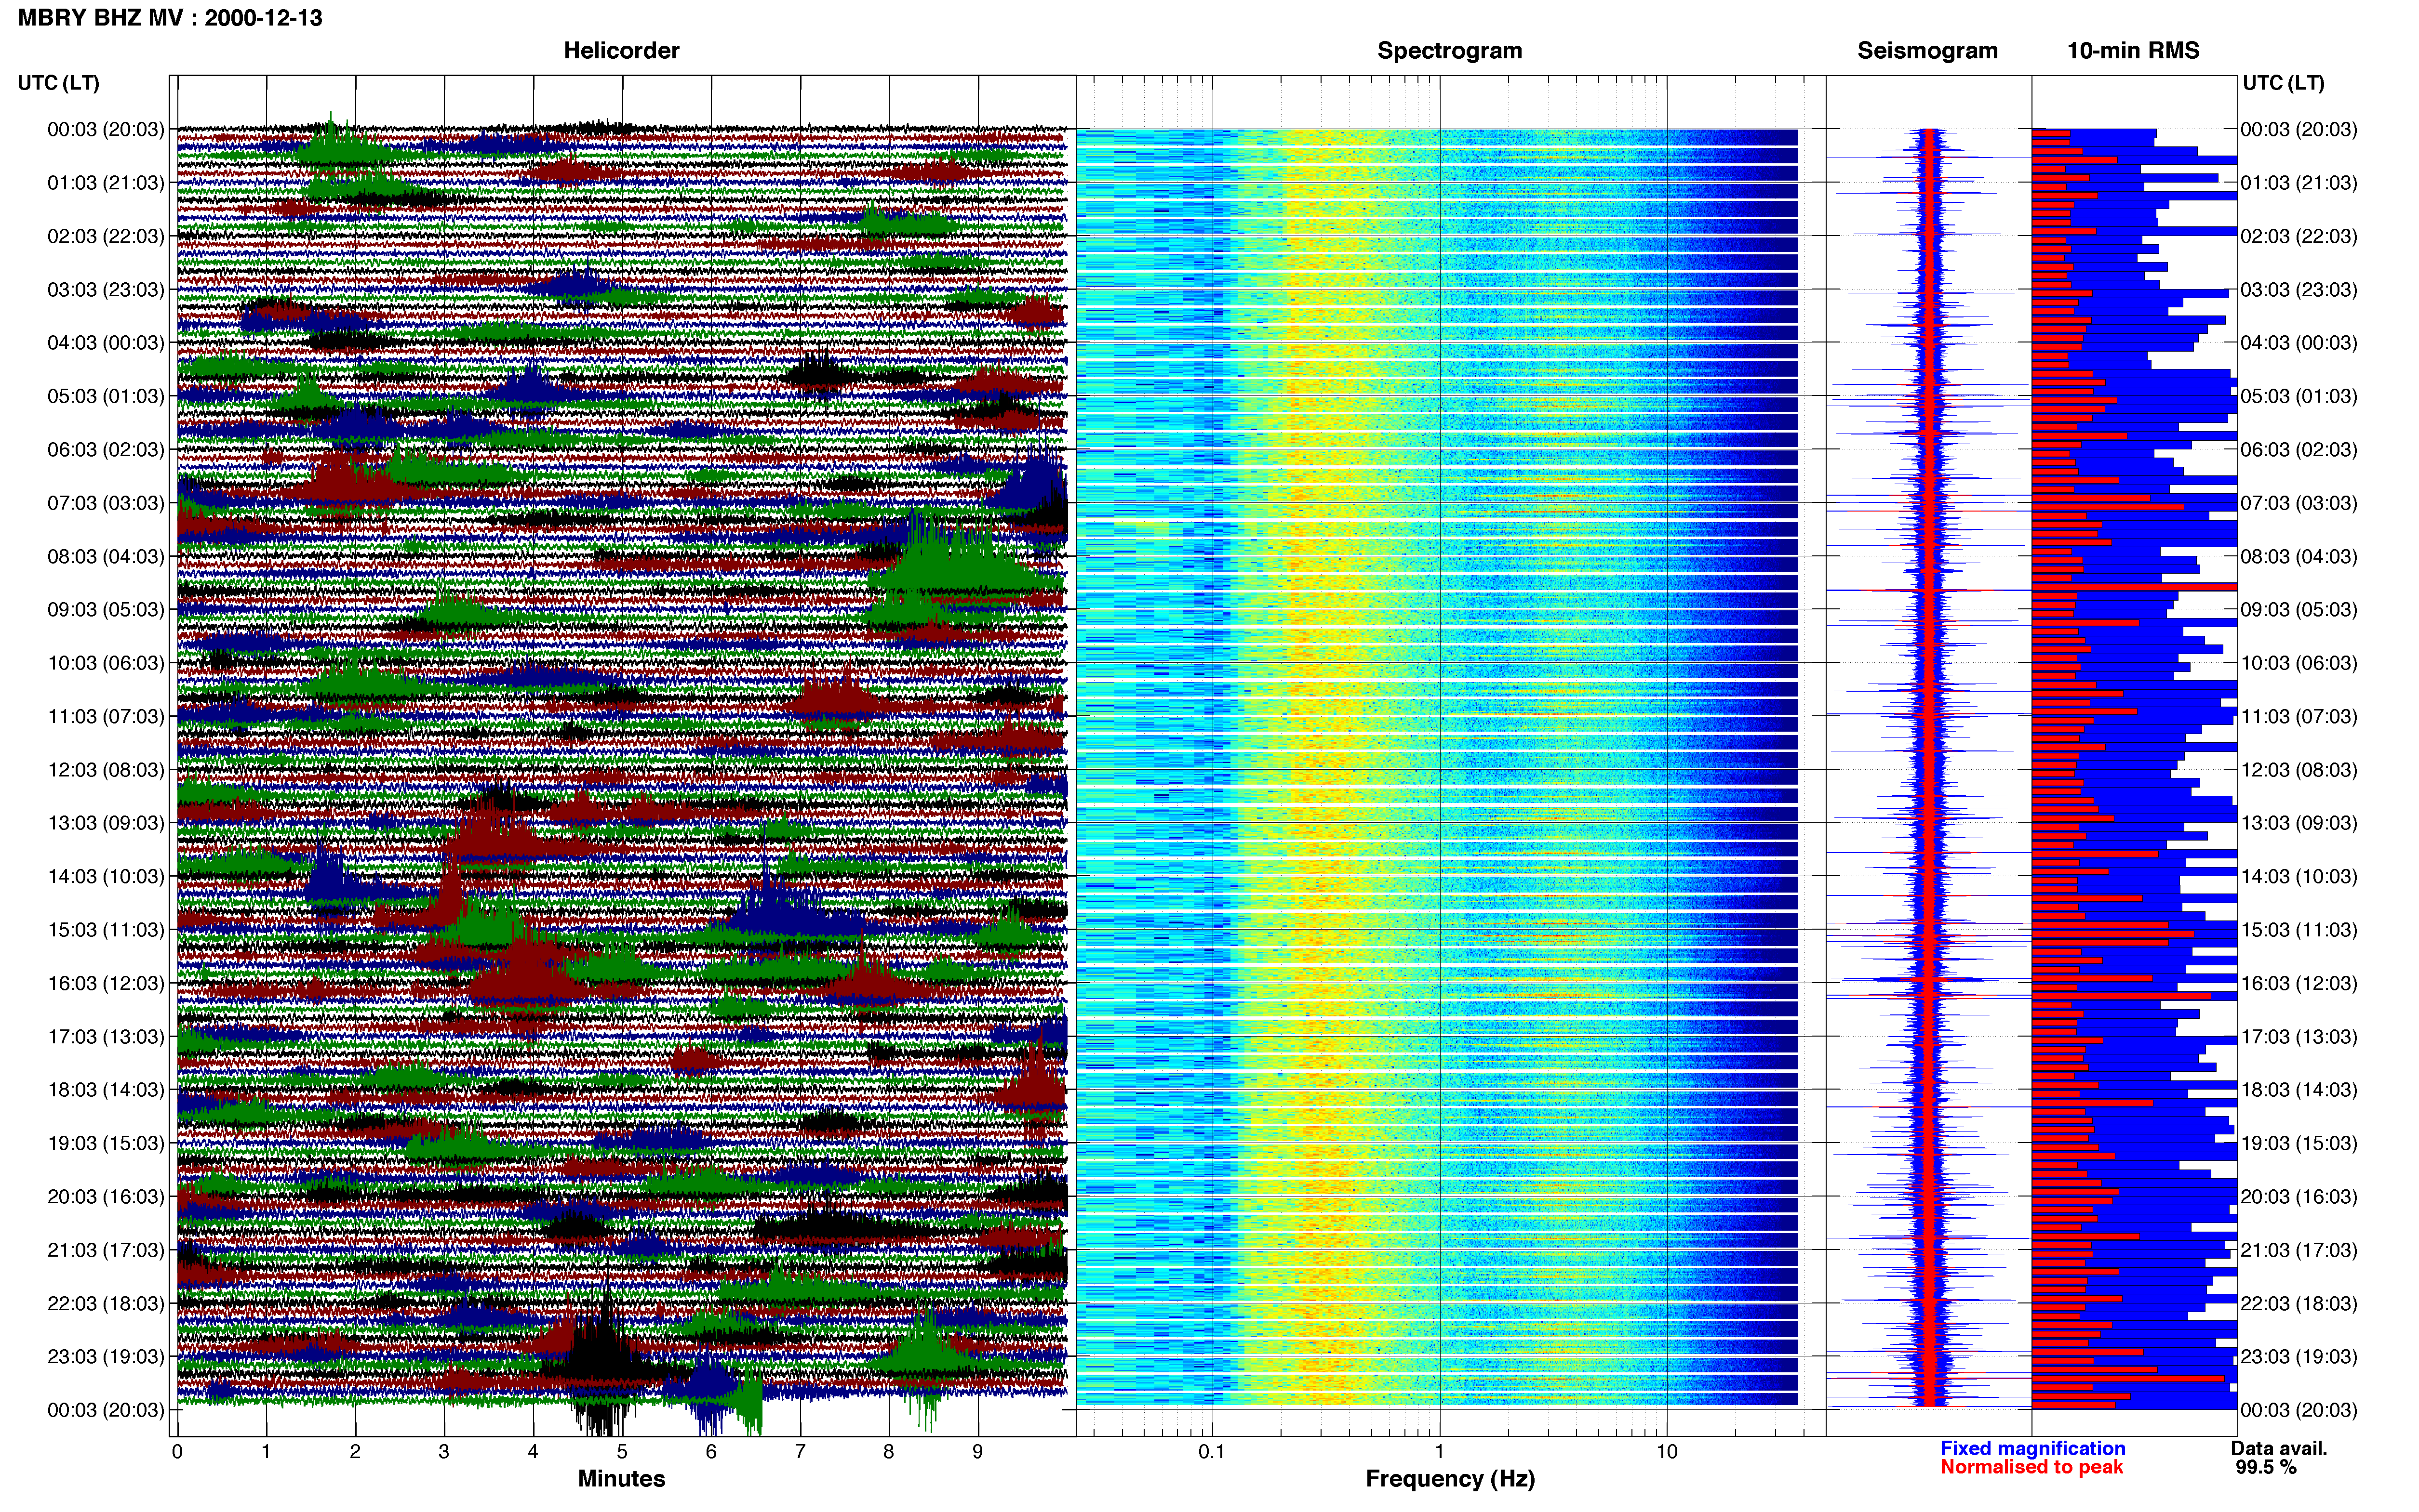The height and width of the screenshot is (1512, 2419).
Task: Click left time label '14:03 (10:03)'
Action: tap(105, 876)
